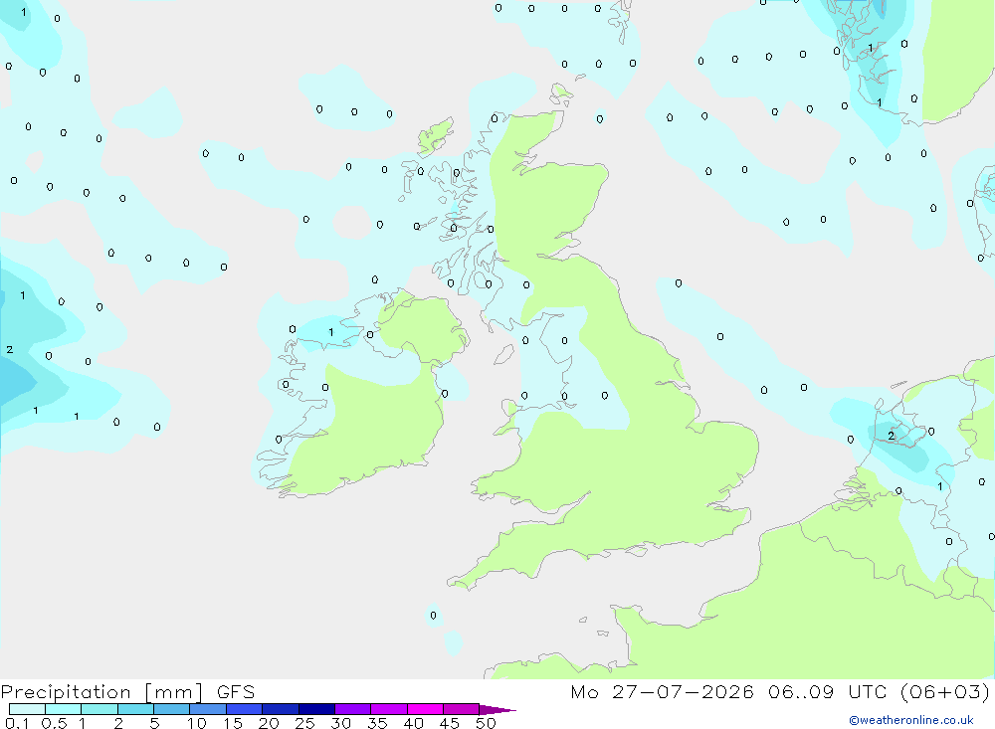Image resolution: width=995 pixels, height=729 pixels.
Task: Click the '0.5' legend scale label
Action: point(54,723)
